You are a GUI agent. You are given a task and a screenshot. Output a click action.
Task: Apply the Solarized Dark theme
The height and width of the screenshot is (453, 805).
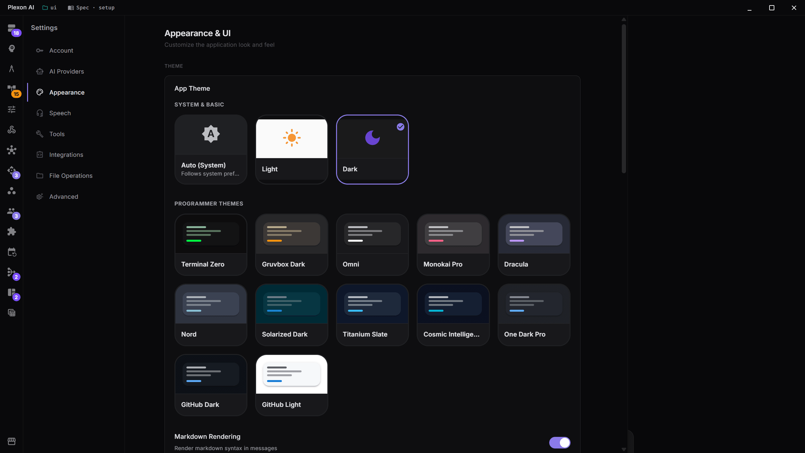[292, 315]
